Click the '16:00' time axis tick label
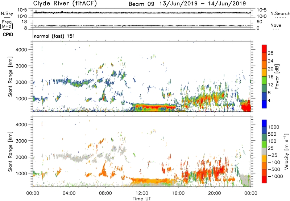This screenshot has width=290, height=201. tap(178, 193)
